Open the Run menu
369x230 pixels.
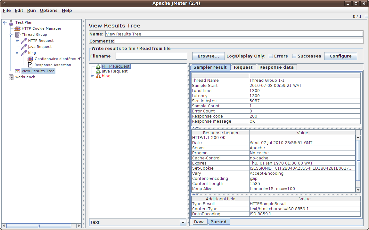31,10
